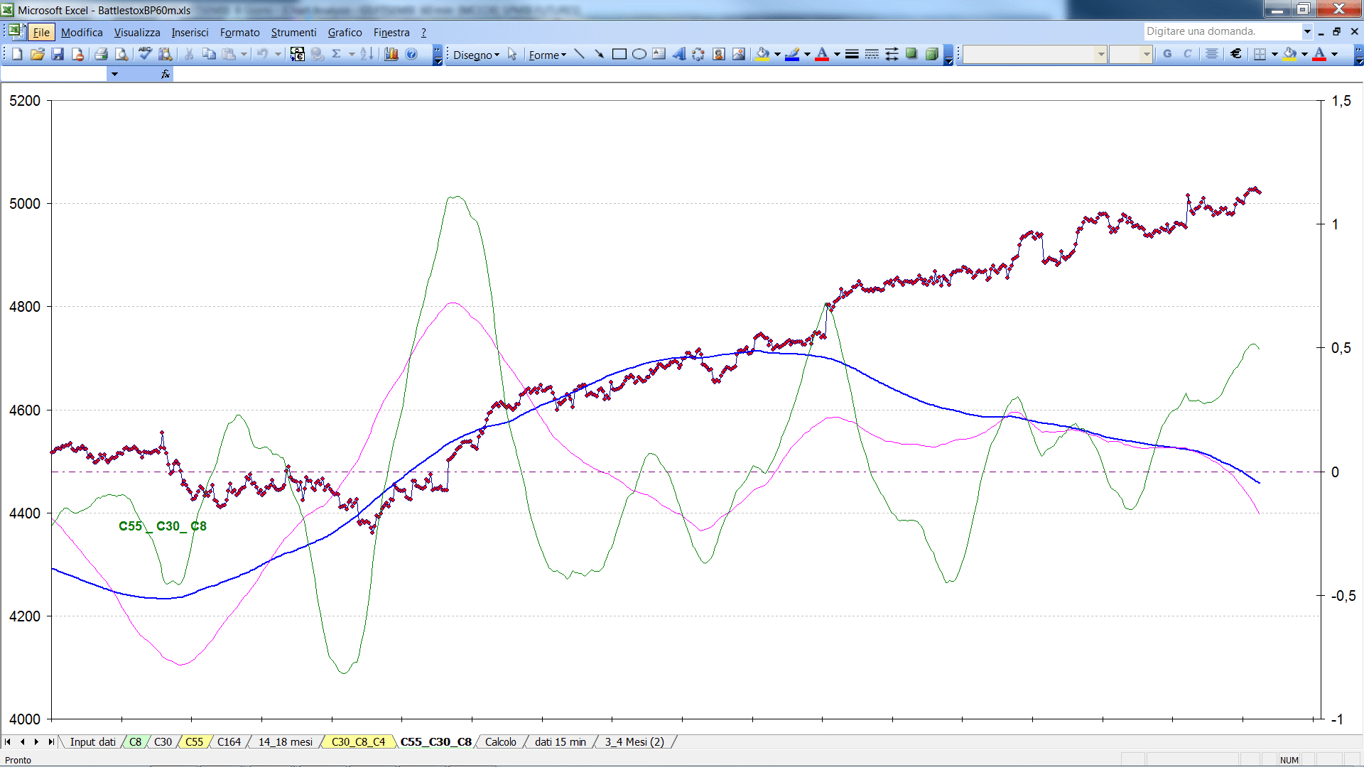Run the ABC spelling check icon
Screen dimensions: 1364x767
pos(145,54)
